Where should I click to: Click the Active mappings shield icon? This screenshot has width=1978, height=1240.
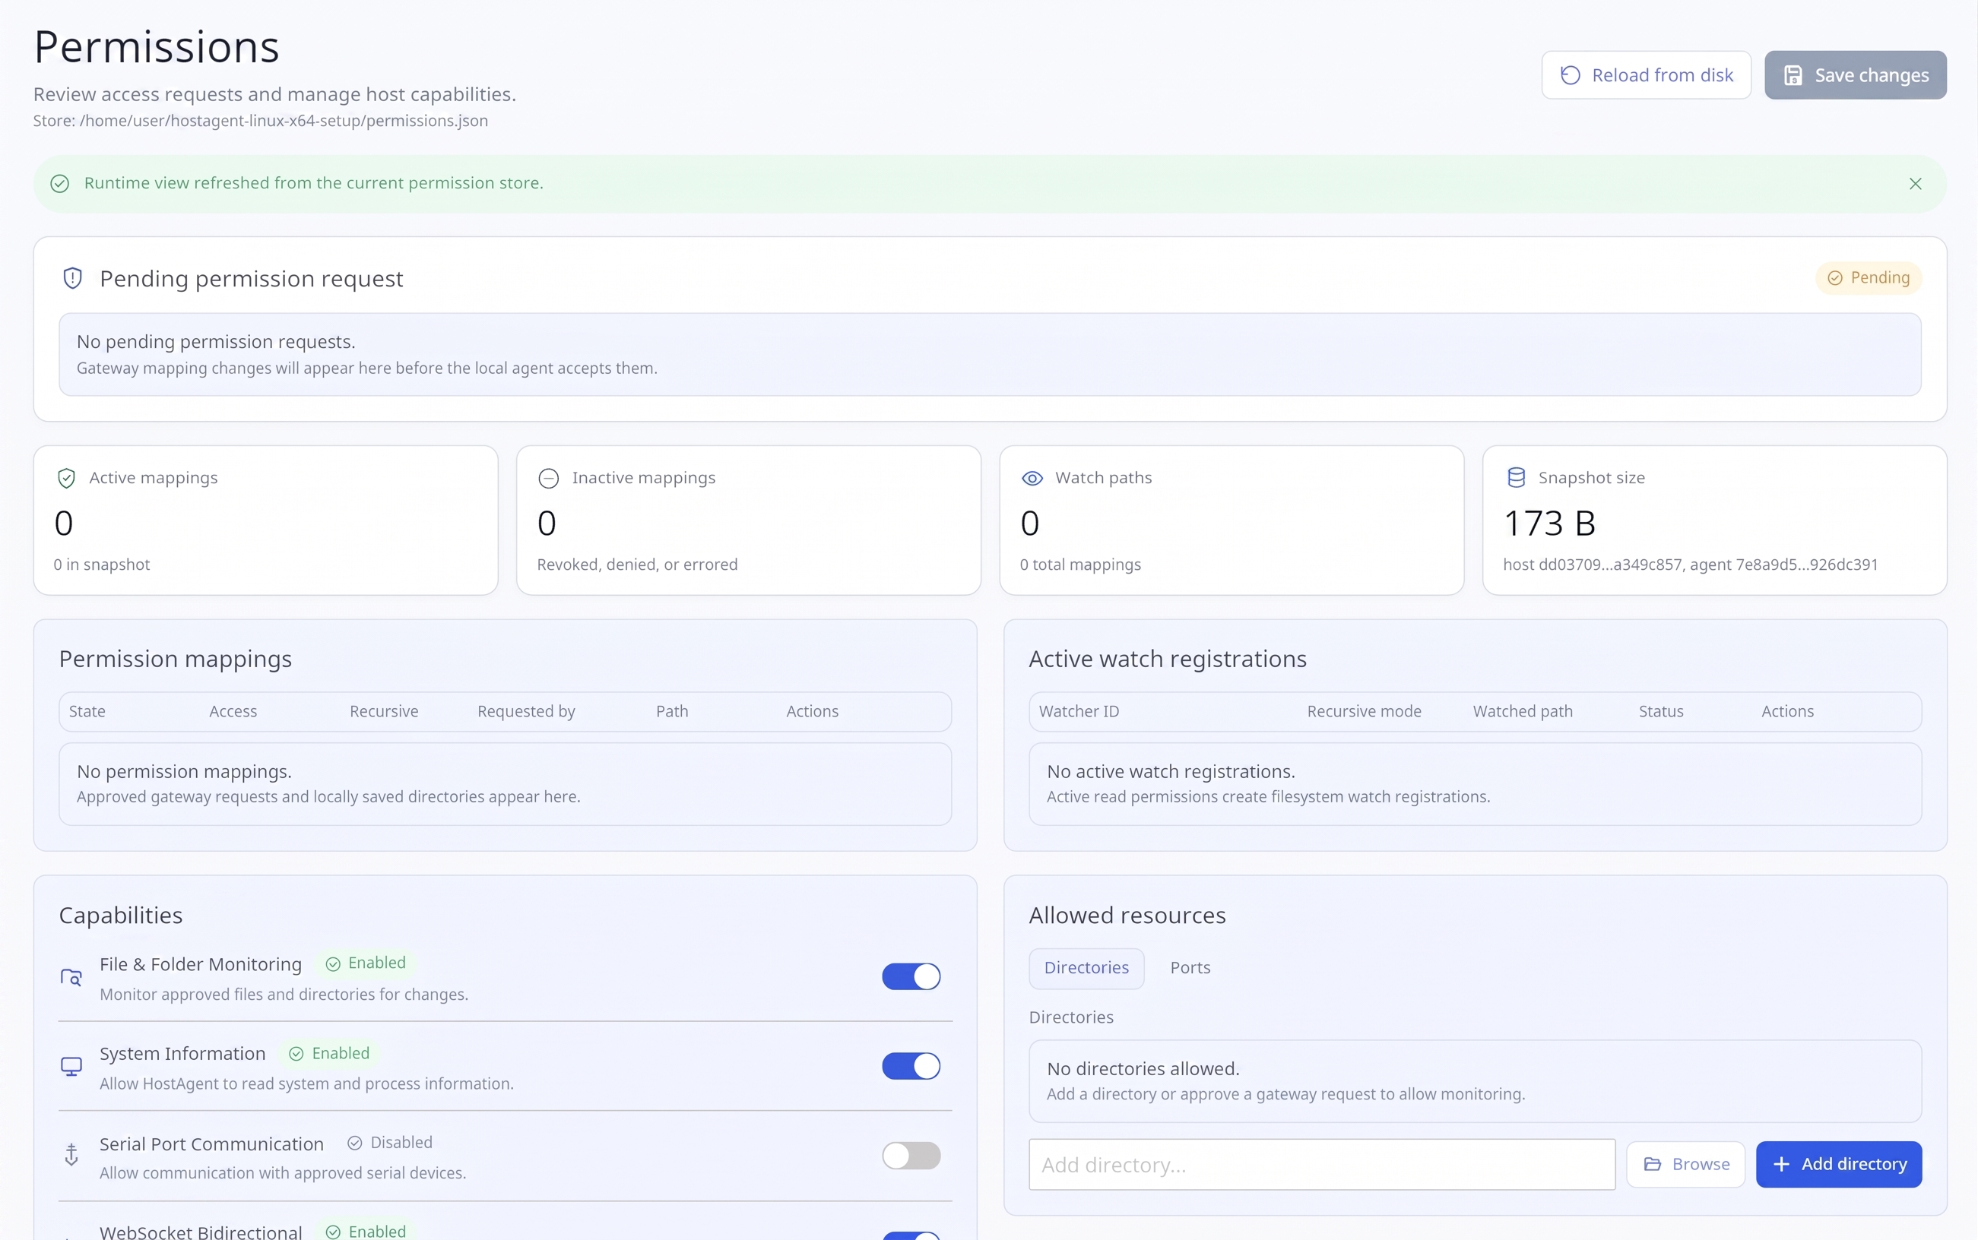click(x=66, y=478)
